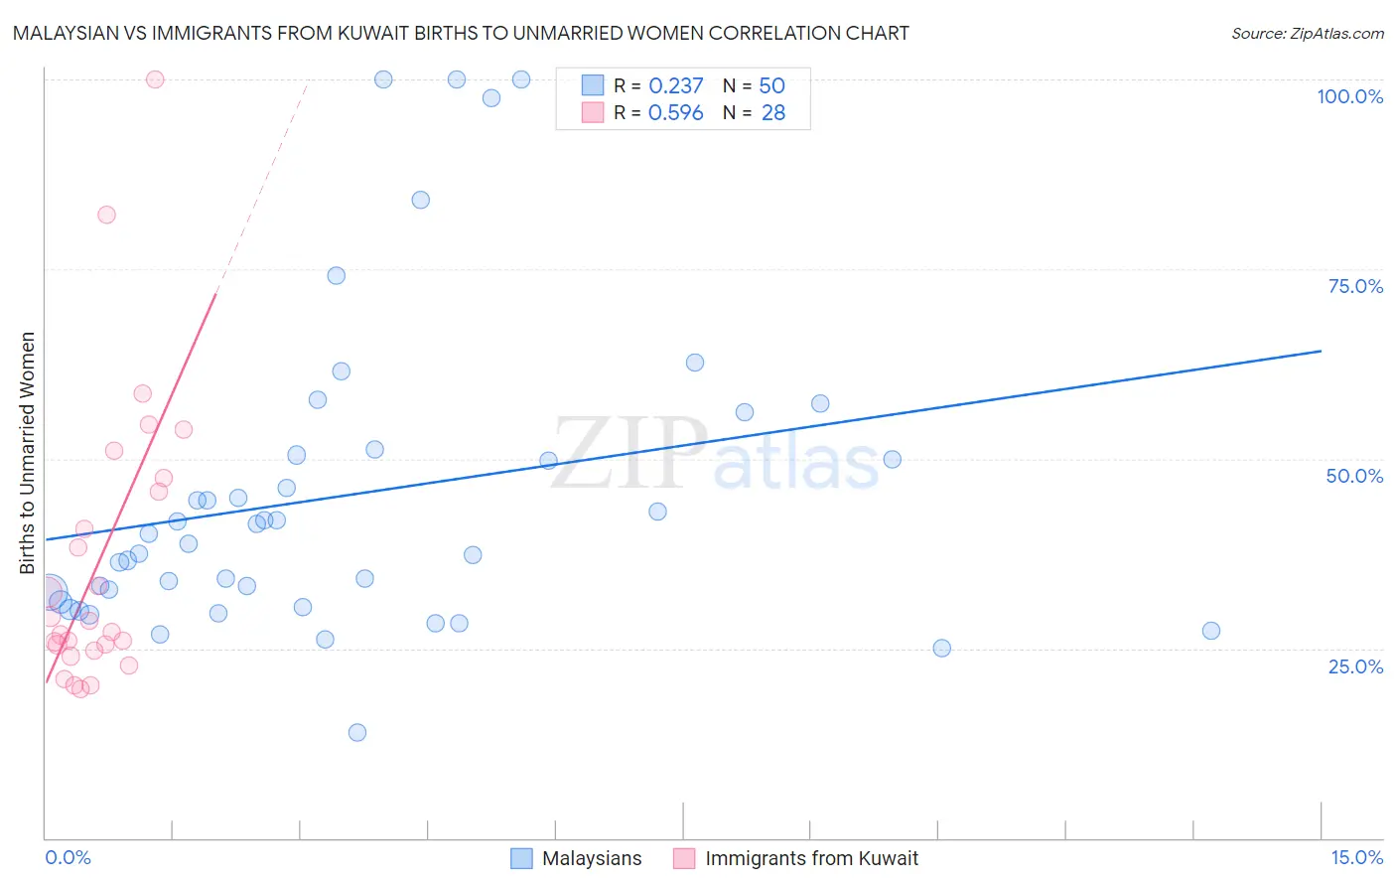Viewport: 1396px width, 886px height.
Task: Select the chart title text
Action: click(x=461, y=33)
